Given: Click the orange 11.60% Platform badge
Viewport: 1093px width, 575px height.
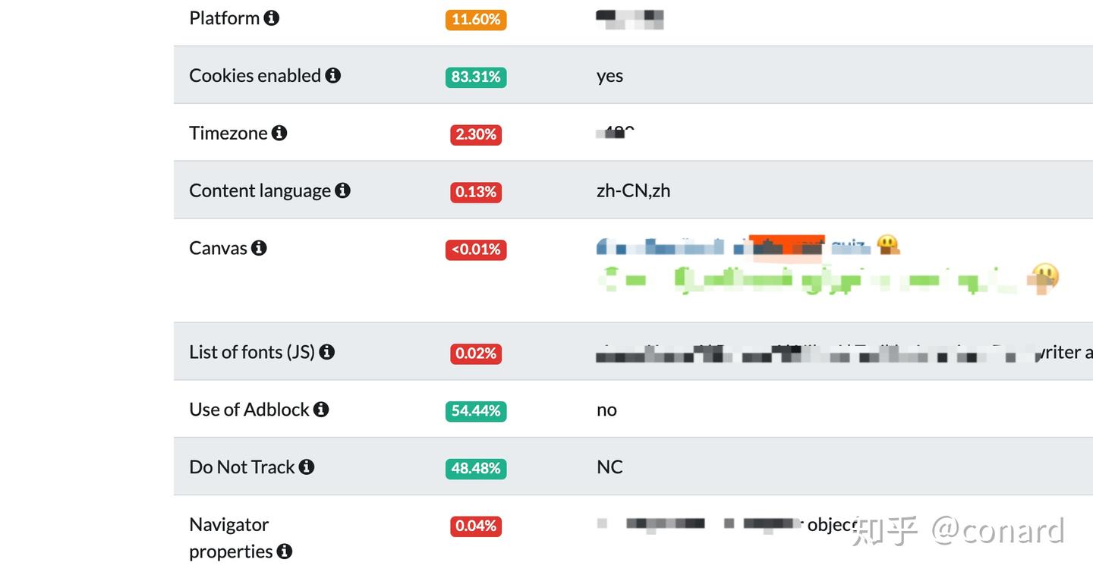Looking at the screenshot, I should click(476, 20).
